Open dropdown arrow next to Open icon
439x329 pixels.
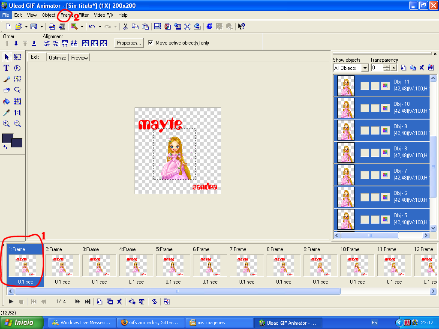coord(26,27)
